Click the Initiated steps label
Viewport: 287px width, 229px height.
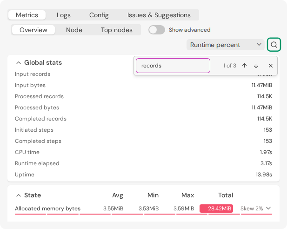tap(34, 130)
